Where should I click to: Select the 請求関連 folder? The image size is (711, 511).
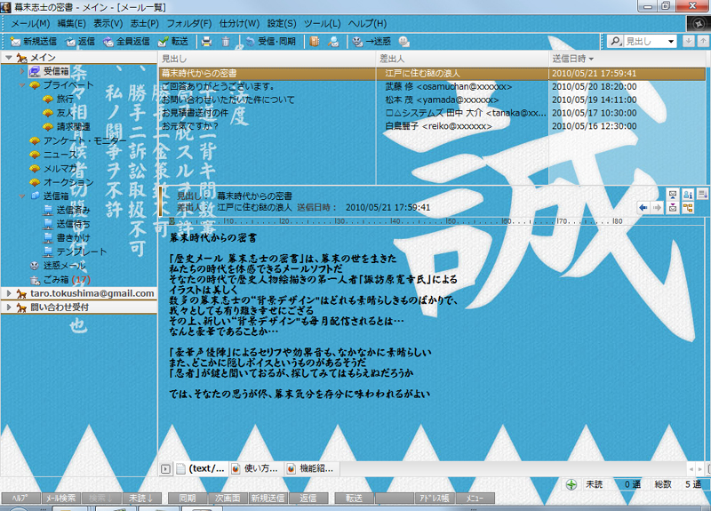click(66, 126)
